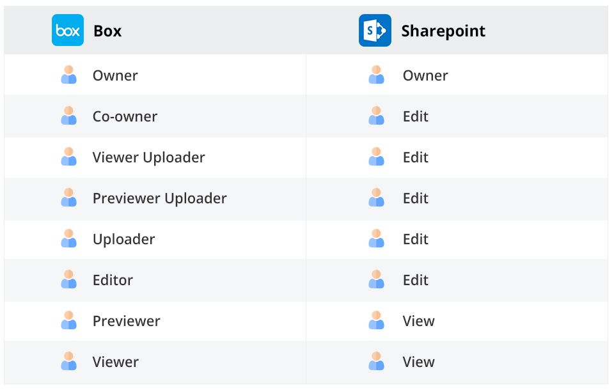Click the Sharepoint logo icon
The width and height of the screenshot is (614, 390).
375,30
